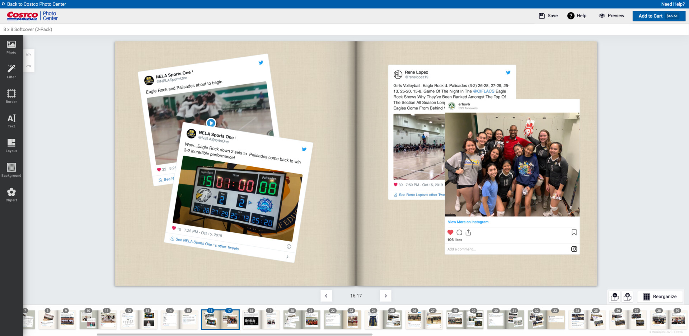
Task: Open Reorganize pages view
Action: click(x=660, y=297)
